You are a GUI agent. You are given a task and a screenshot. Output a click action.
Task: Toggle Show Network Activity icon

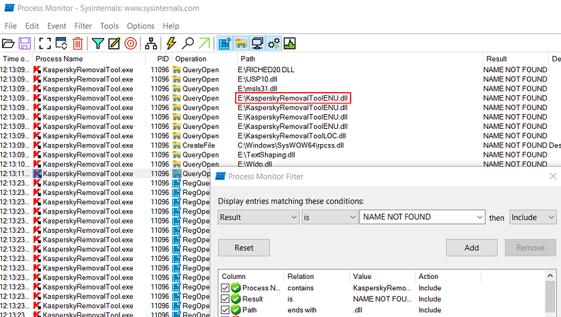click(x=257, y=43)
